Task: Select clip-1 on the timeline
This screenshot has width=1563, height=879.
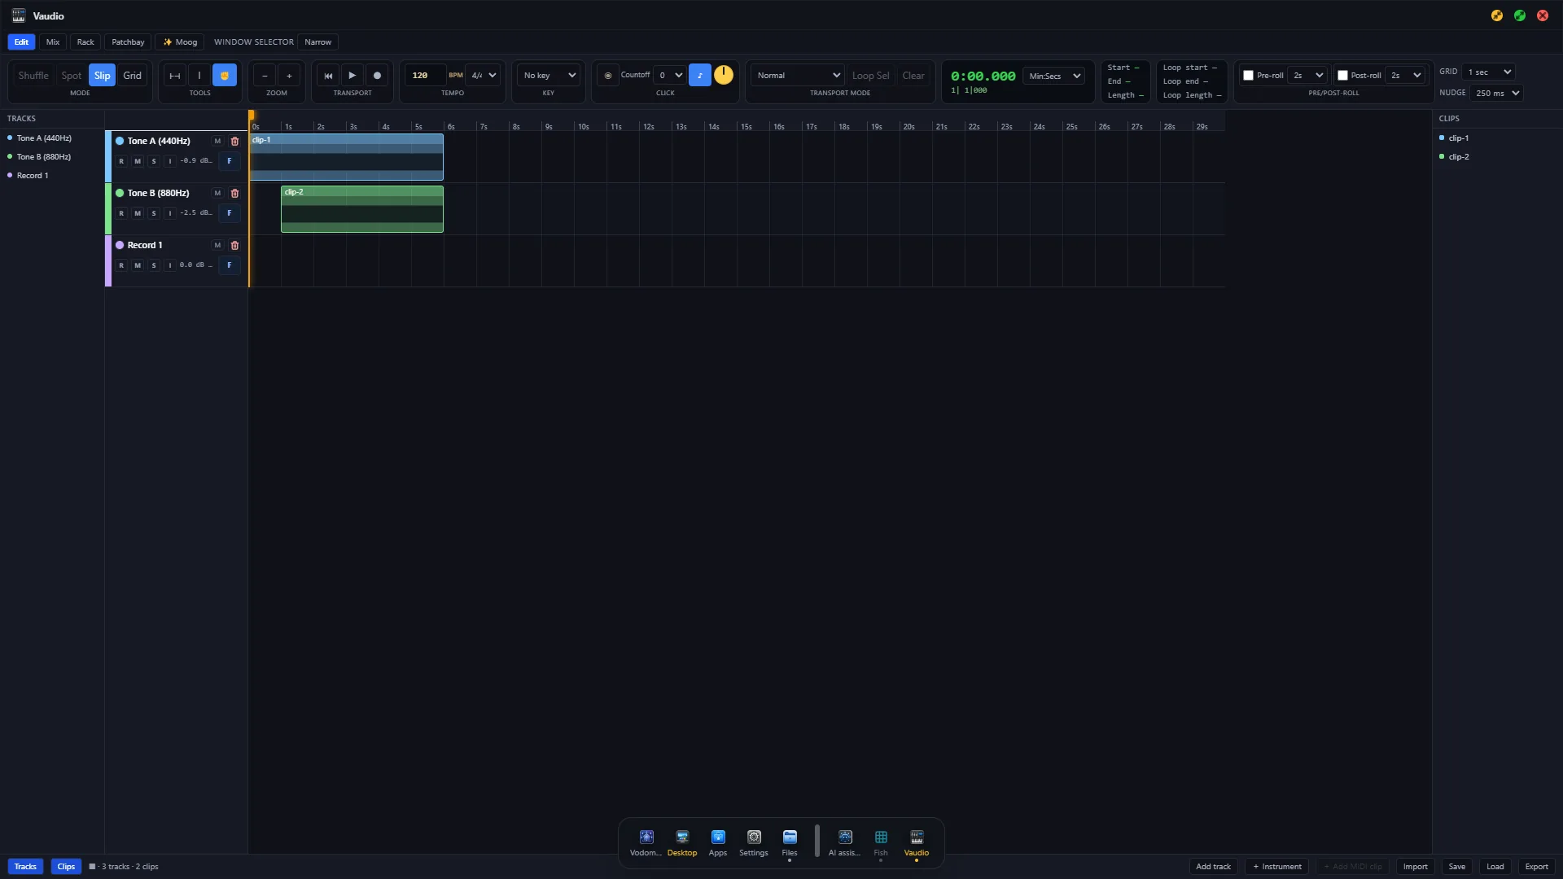Action: (x=347, y=157)
